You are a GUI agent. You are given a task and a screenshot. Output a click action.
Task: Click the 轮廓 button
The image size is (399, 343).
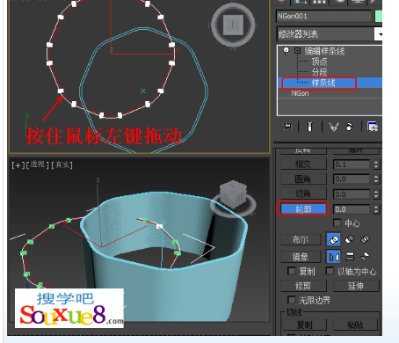tap(303, 209)
